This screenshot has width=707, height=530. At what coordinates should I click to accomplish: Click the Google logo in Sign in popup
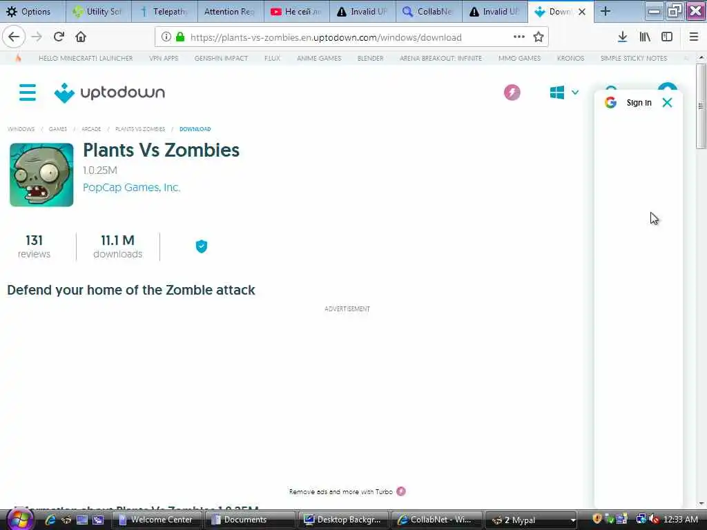tap(610, 103)
